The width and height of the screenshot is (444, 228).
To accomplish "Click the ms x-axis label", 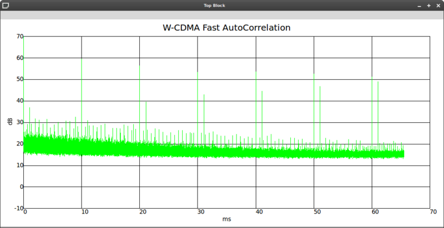I will (x=226, y=220).
